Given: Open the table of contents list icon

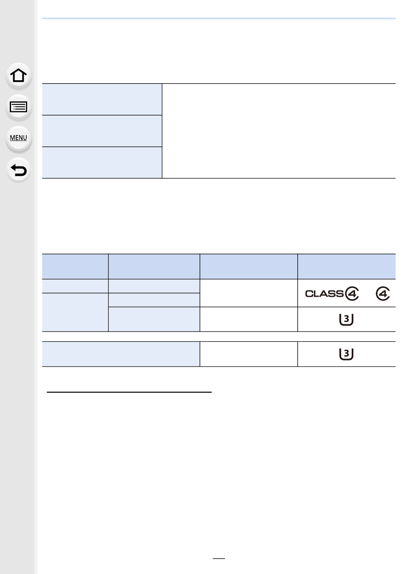Looking at the screenshot, I should [18, 107].
